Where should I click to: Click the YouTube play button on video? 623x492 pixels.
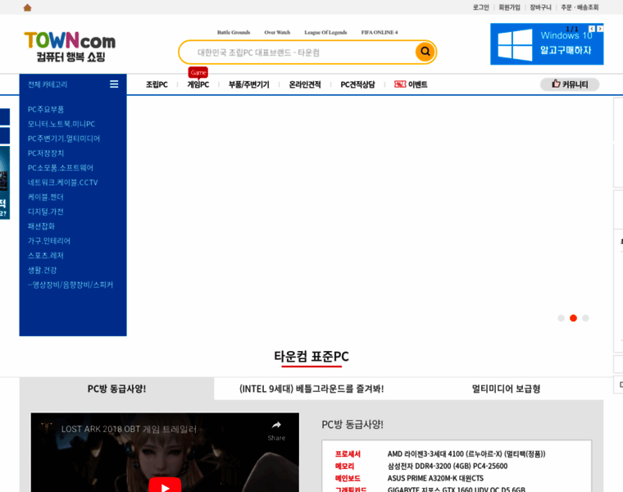tap(165, 485)
